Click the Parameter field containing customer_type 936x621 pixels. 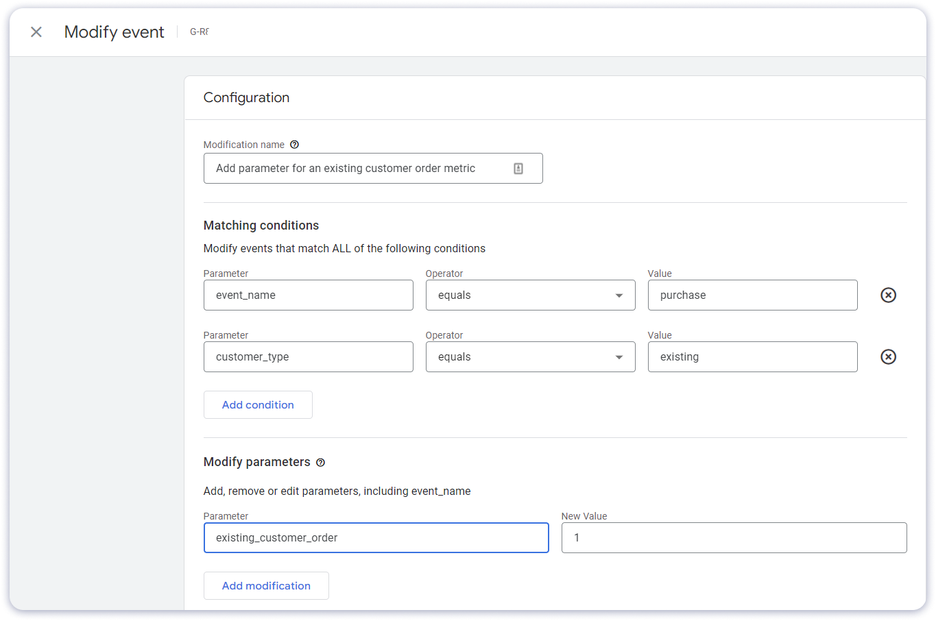click(x=308, y=356)
